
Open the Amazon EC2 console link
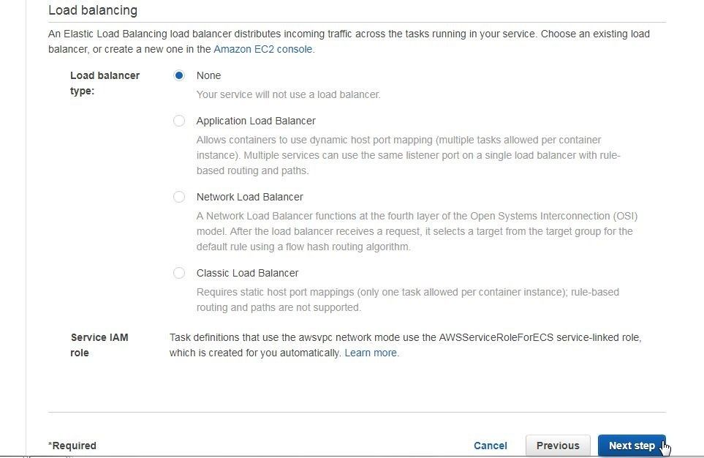262,49
